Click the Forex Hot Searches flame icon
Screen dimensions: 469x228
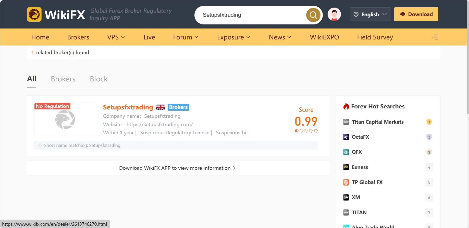tap(346, 106)
